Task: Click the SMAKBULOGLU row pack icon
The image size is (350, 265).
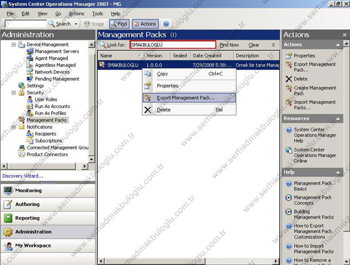Action: coord(102,65)
